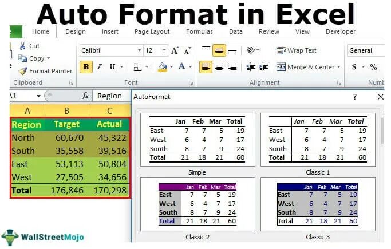Select column B header
Screen dimensions: 391x249
point(66,110)
